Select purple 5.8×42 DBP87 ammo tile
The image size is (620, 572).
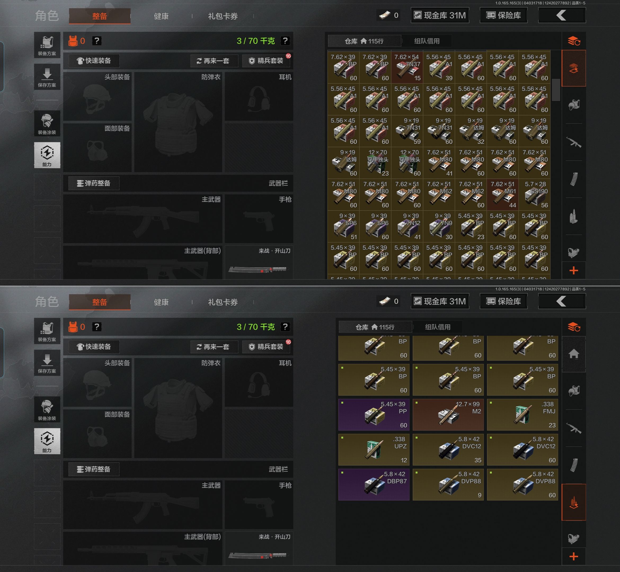click(374, 484)
